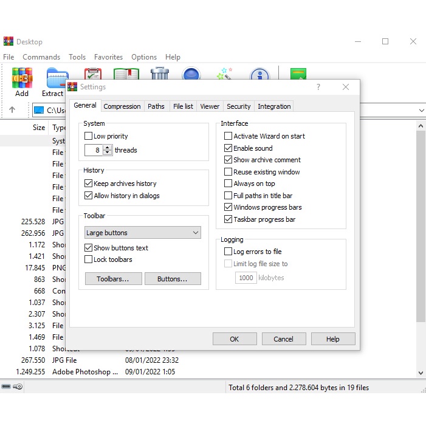Click the Info toolbar icon

tap(259, 74)
